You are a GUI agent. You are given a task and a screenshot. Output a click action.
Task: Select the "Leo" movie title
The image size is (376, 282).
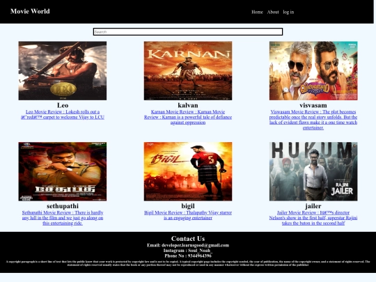point(63,105)
